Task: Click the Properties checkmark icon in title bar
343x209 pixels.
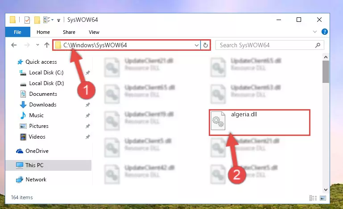Action: [x=27, y=20]
